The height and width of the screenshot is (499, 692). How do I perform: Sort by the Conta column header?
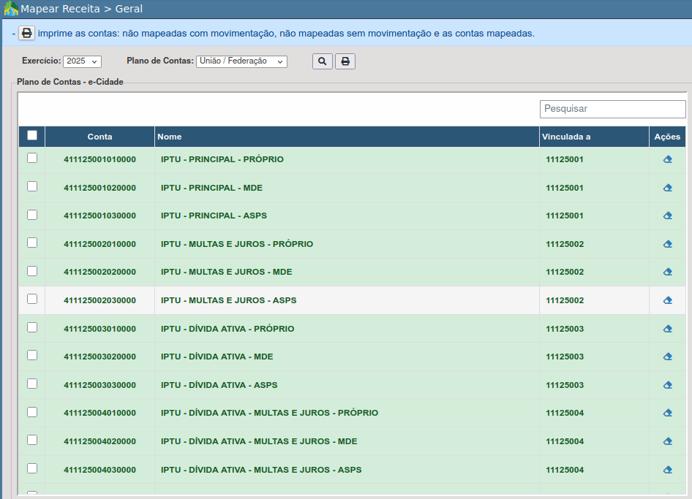tap(99, 137)
